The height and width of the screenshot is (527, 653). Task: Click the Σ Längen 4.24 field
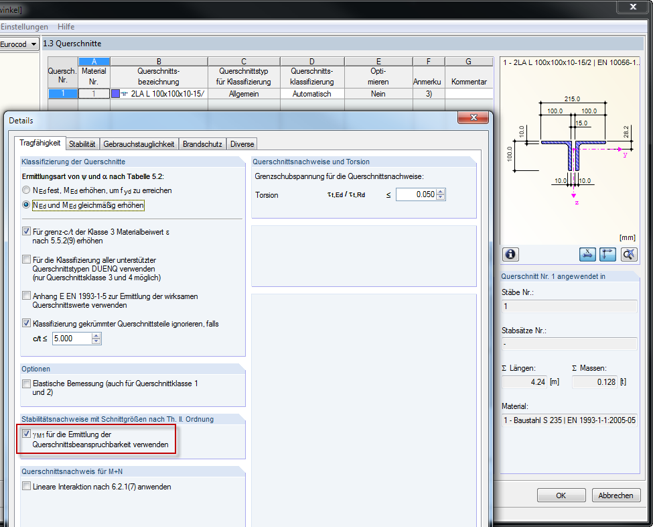[524, 382]
